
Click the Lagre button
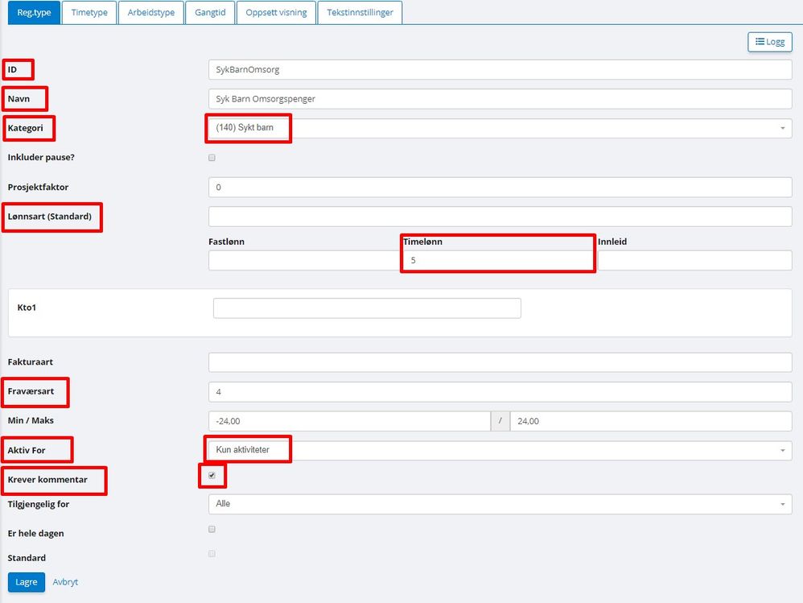pyautogui.click(x=27, y=582)
